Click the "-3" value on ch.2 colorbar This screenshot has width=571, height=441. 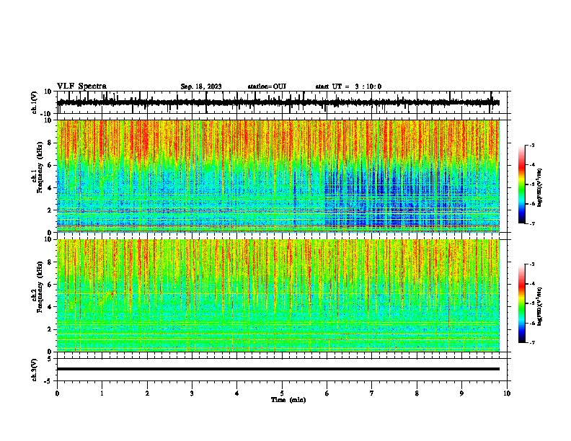tap(531, 264)
